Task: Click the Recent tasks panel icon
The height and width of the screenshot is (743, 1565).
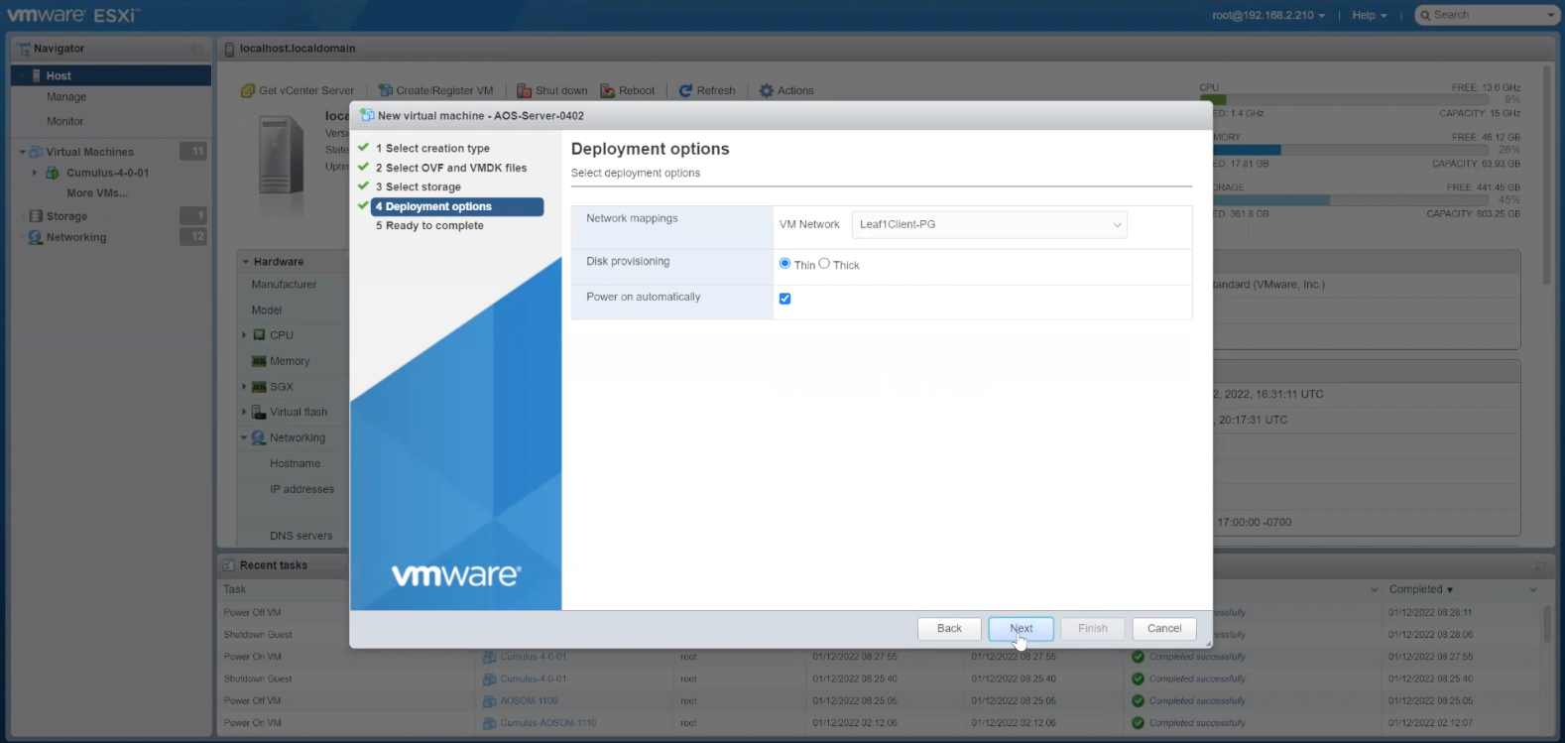Action: 229,565
